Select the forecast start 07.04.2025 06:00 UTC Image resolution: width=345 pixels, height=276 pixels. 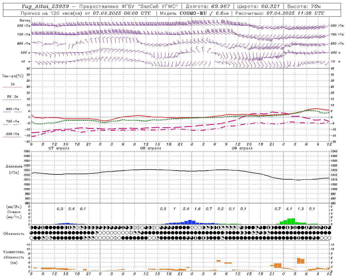(122, 13)
